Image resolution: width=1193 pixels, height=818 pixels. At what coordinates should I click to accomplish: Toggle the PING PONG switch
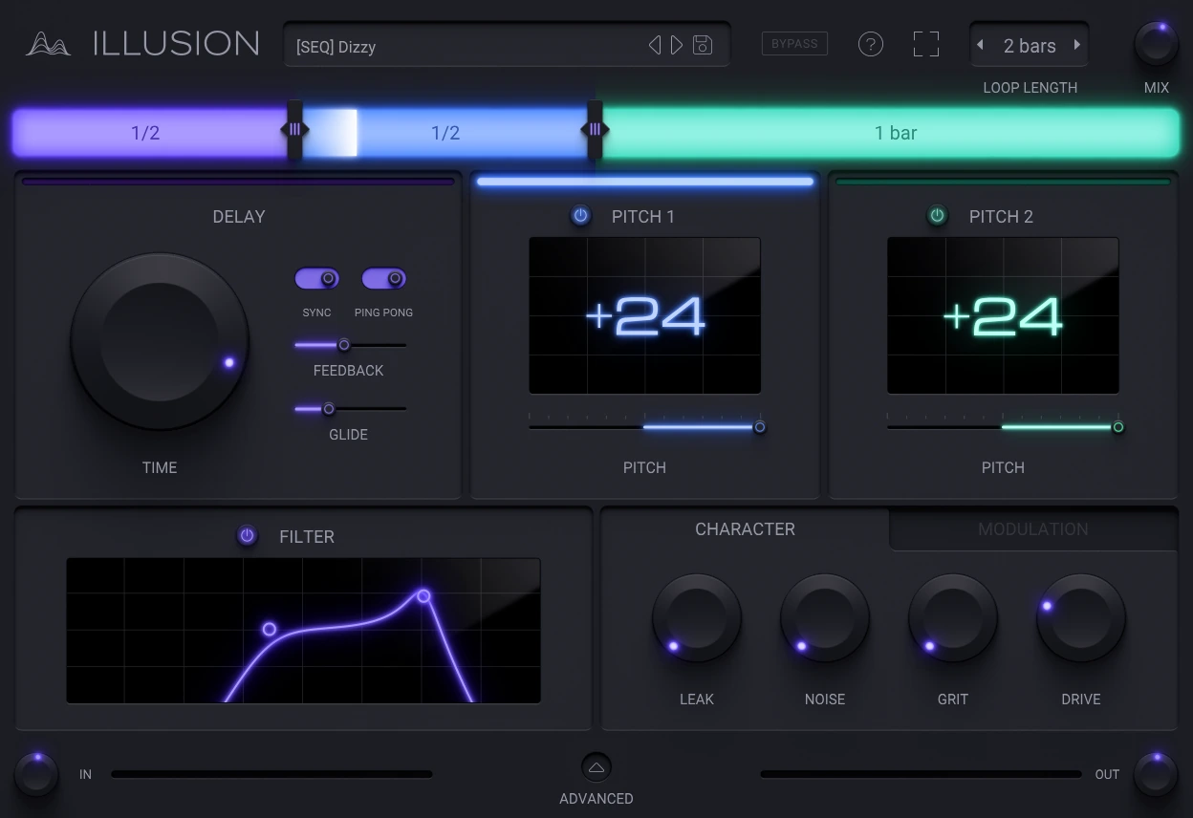click(384, 279)
